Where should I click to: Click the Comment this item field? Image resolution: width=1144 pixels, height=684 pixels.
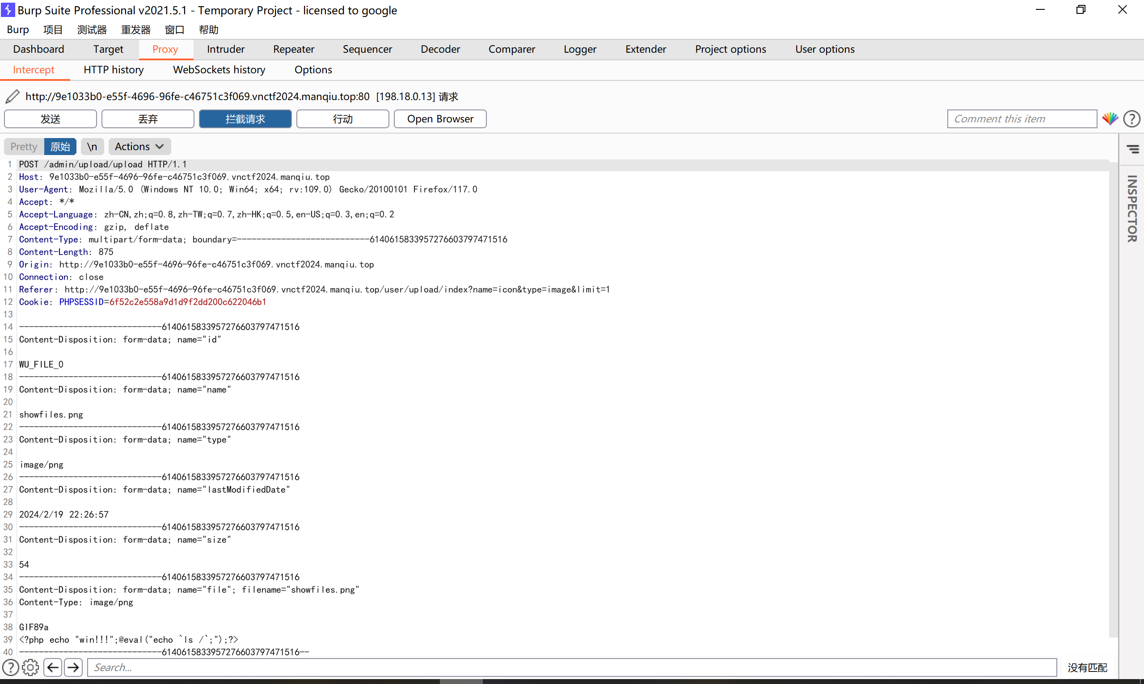[1022, 119]
